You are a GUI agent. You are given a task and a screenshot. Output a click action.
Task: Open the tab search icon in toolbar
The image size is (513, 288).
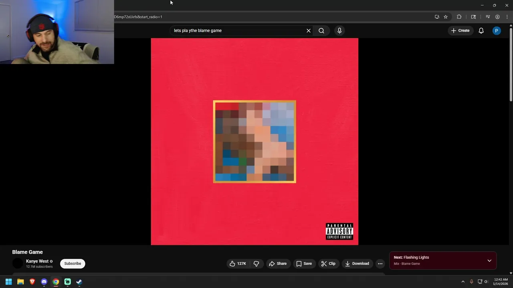(473, 17)
